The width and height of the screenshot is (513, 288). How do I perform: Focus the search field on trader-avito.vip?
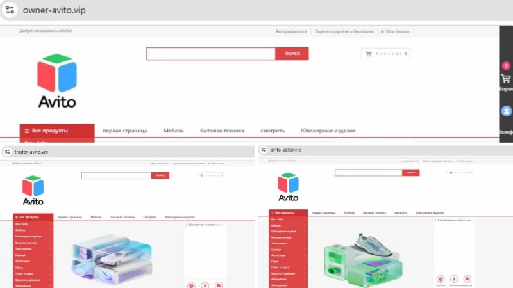pyautogui.click(x=117, y=175)
